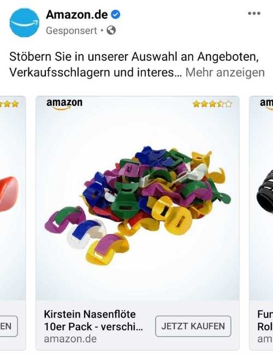
Task: Click the star rating on the left card
Action: coord(9,104)
